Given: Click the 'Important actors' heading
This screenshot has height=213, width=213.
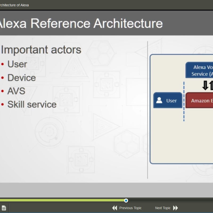Looking at the screenshot, I should click(41, 50).
